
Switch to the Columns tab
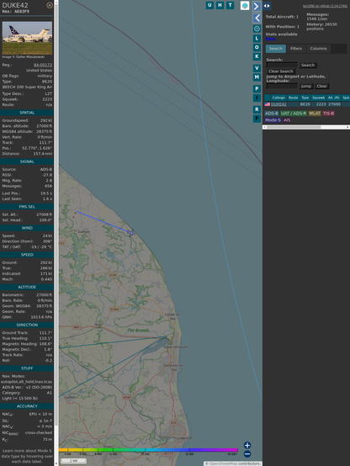(318, 49)
